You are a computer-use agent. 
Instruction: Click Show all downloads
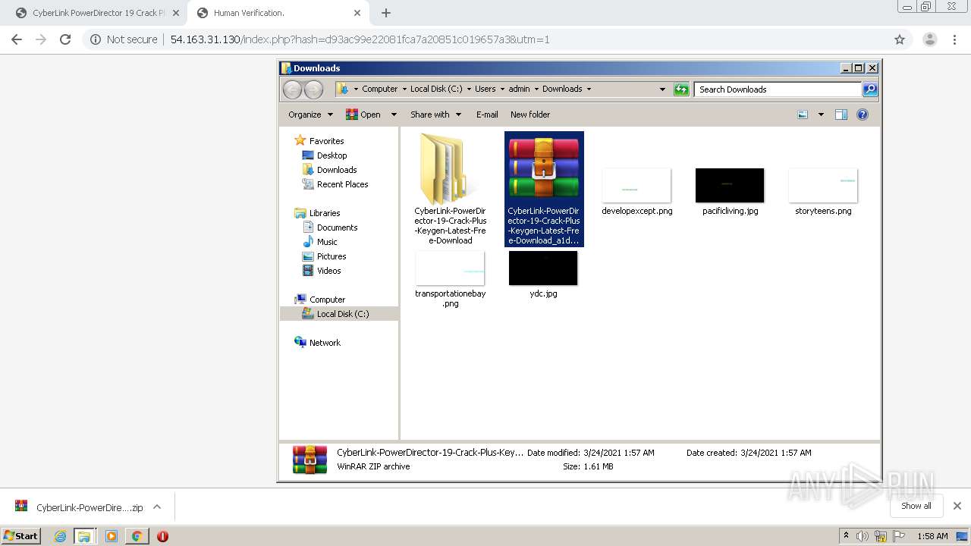(x=916, y=506)
